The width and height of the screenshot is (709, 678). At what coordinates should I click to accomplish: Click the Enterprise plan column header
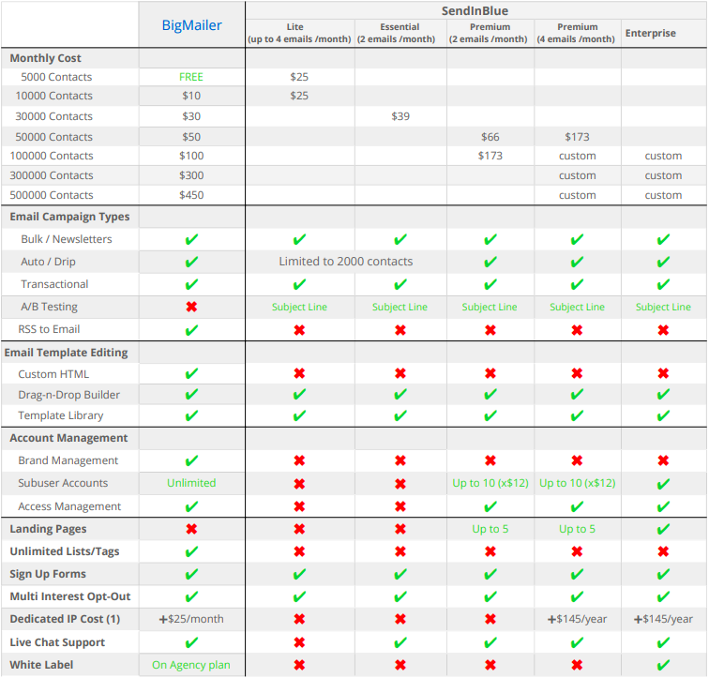point(650,33)
